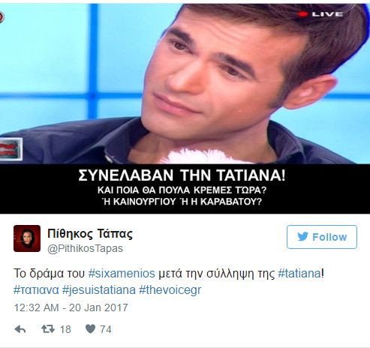370x348 pixels.
Task: Open the #thevoicegr hashtag
Action: 170,290
